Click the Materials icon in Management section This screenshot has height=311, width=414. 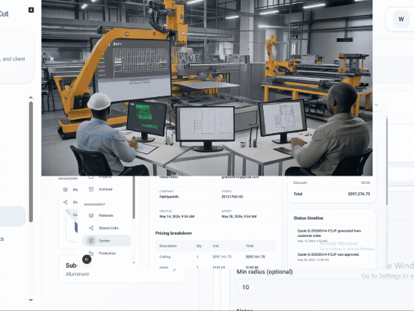click(91, 215)
